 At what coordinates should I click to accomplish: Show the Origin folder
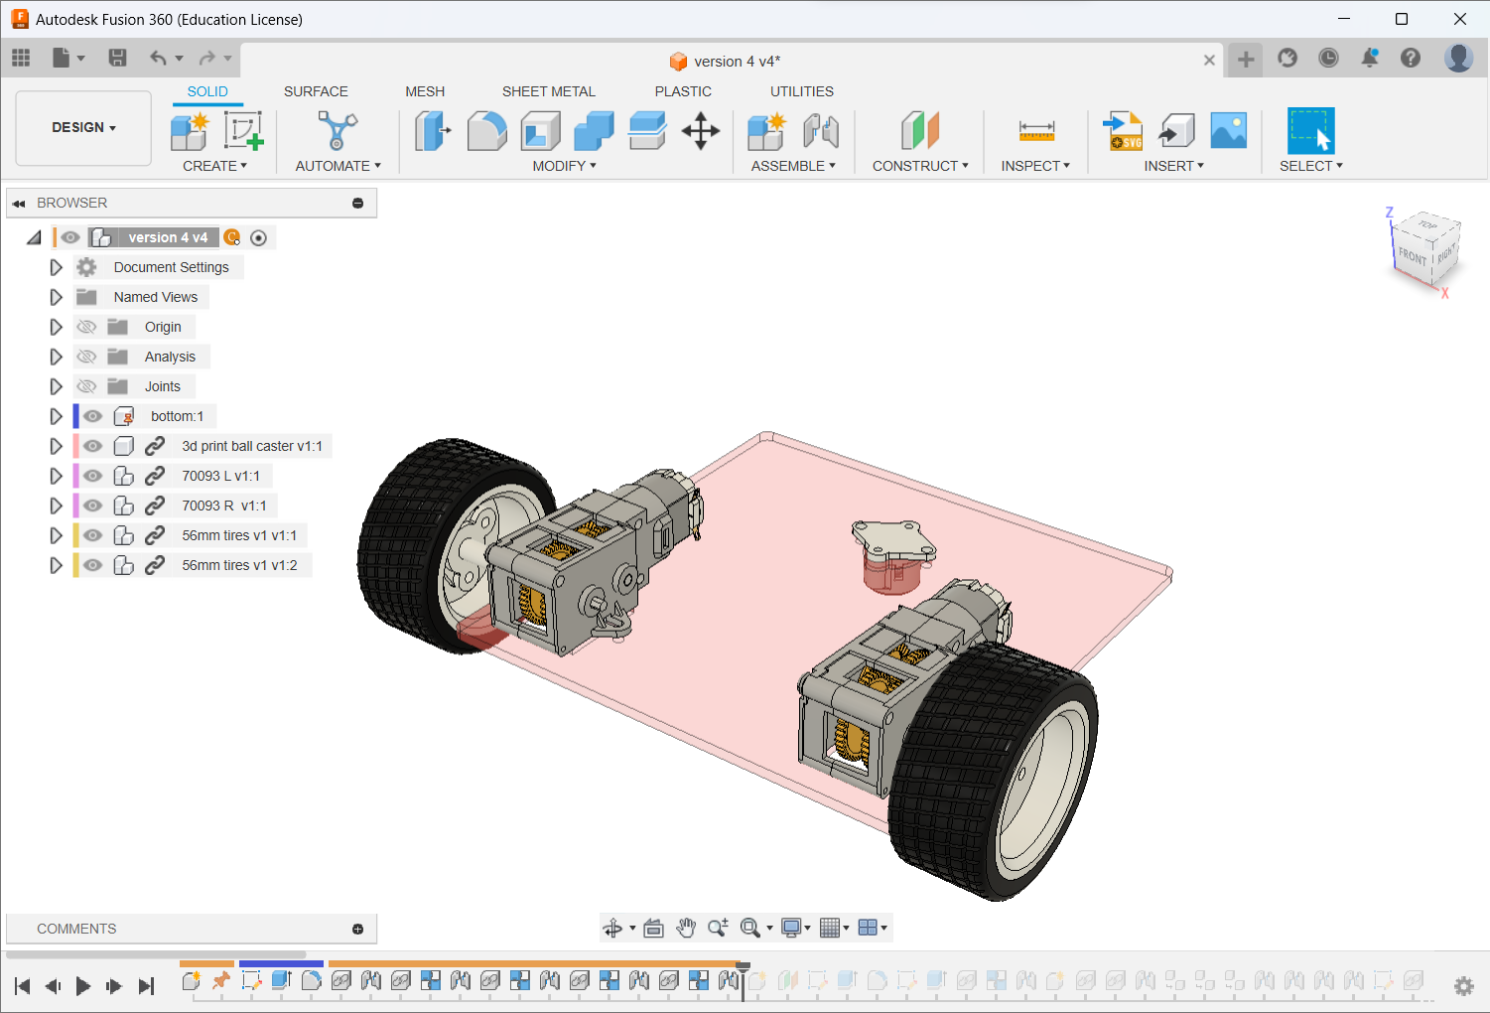tap(87, 327)
